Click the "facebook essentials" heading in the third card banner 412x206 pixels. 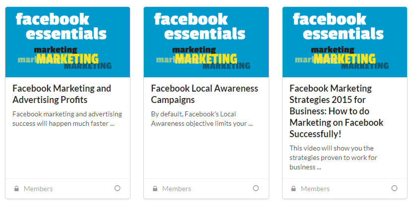(x=338, y=27)
